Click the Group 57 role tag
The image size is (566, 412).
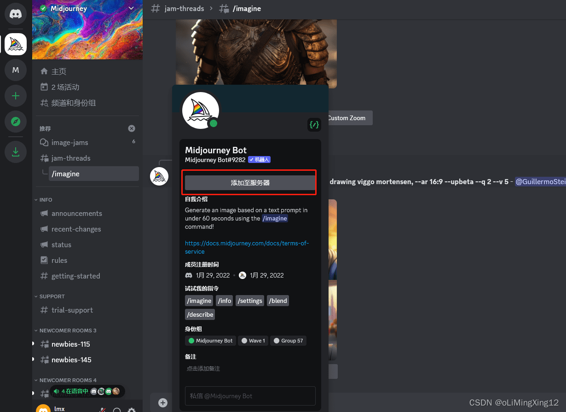tap(289, 341)
